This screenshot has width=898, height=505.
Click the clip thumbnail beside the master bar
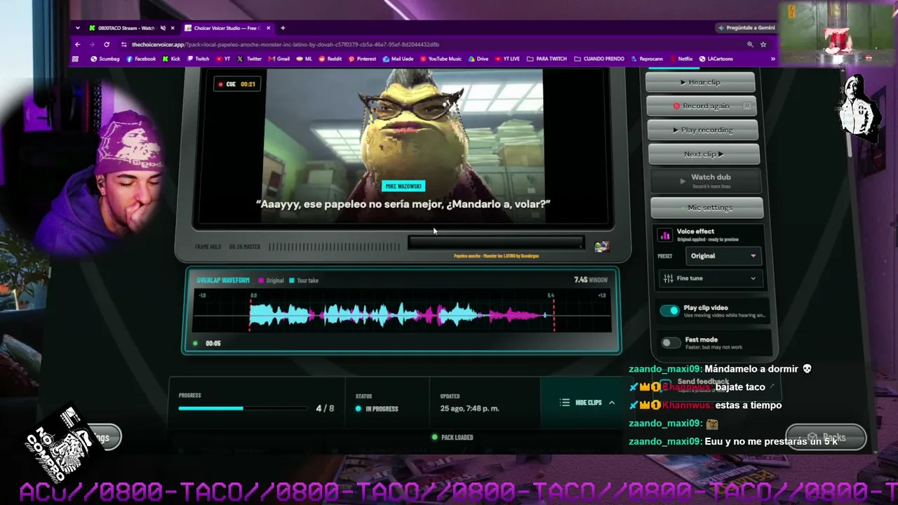tap(602, 246)
